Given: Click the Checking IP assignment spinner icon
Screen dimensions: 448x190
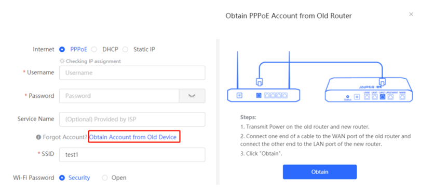Looking at the screenshot, I should click(62, 61).
